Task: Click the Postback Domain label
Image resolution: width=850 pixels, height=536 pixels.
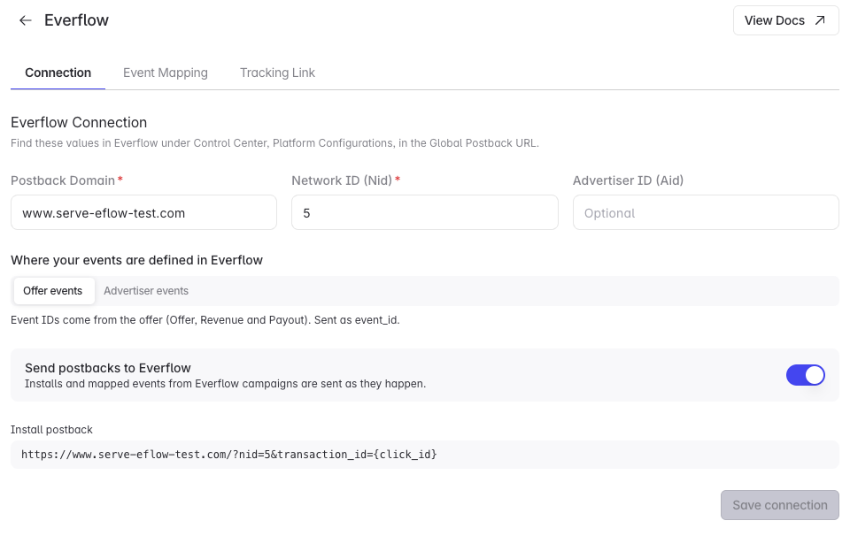Action: pyautogui.click(x=63, y=180)
